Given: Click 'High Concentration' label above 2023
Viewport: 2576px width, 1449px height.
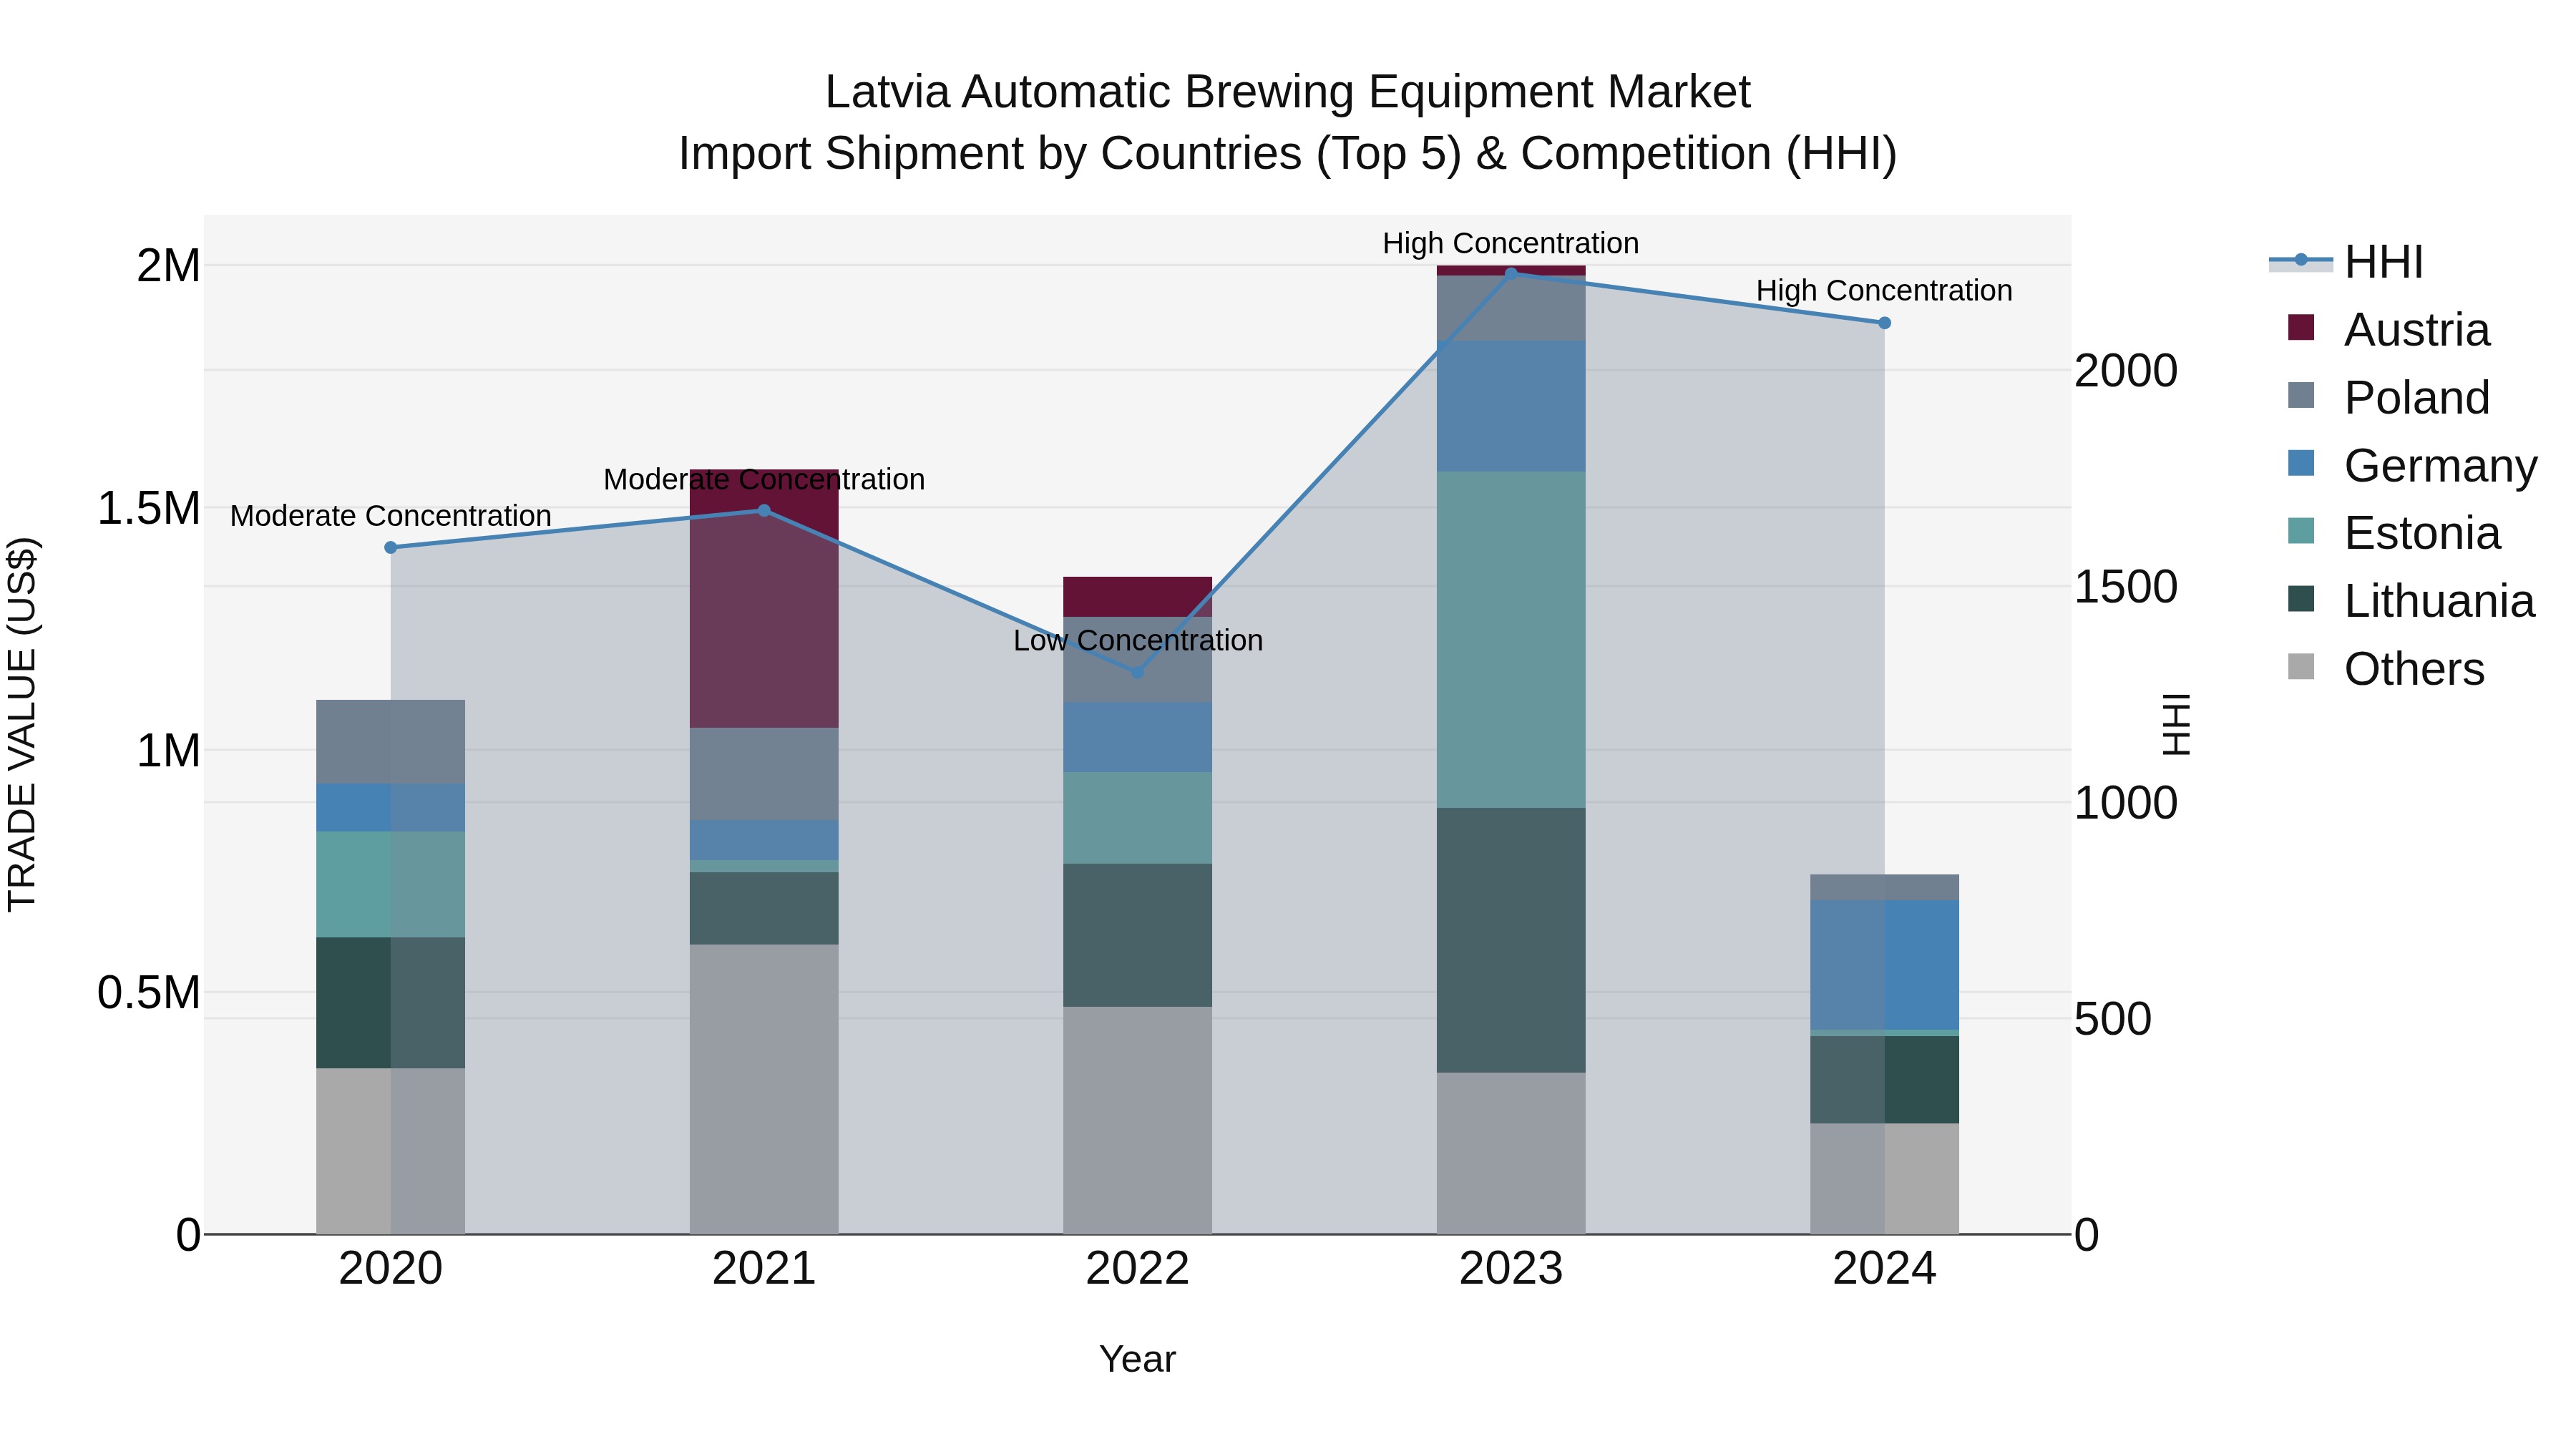Looking at the screenshot, I should tap(1511, 243).
